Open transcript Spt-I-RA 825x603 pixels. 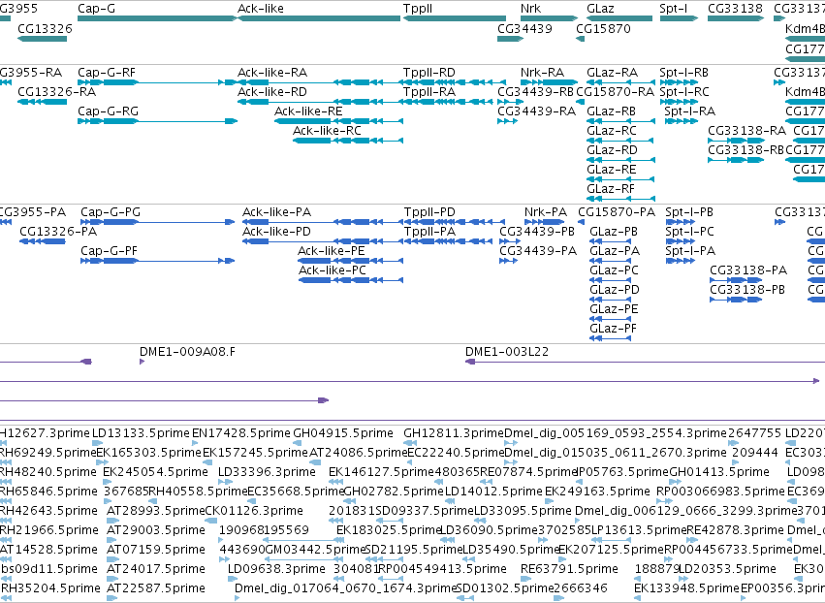[x=682, y=121]
